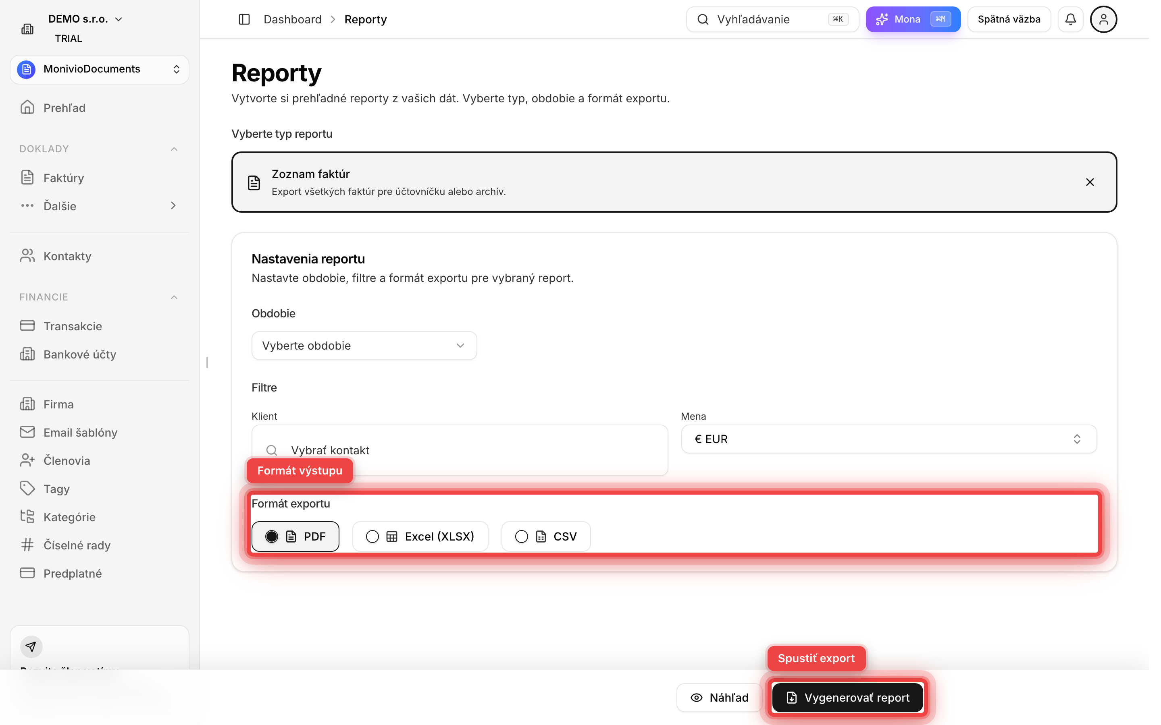1161x725 pixels.
Task: Click the Zoznam faktúr report card
Action: pos(674,182)
